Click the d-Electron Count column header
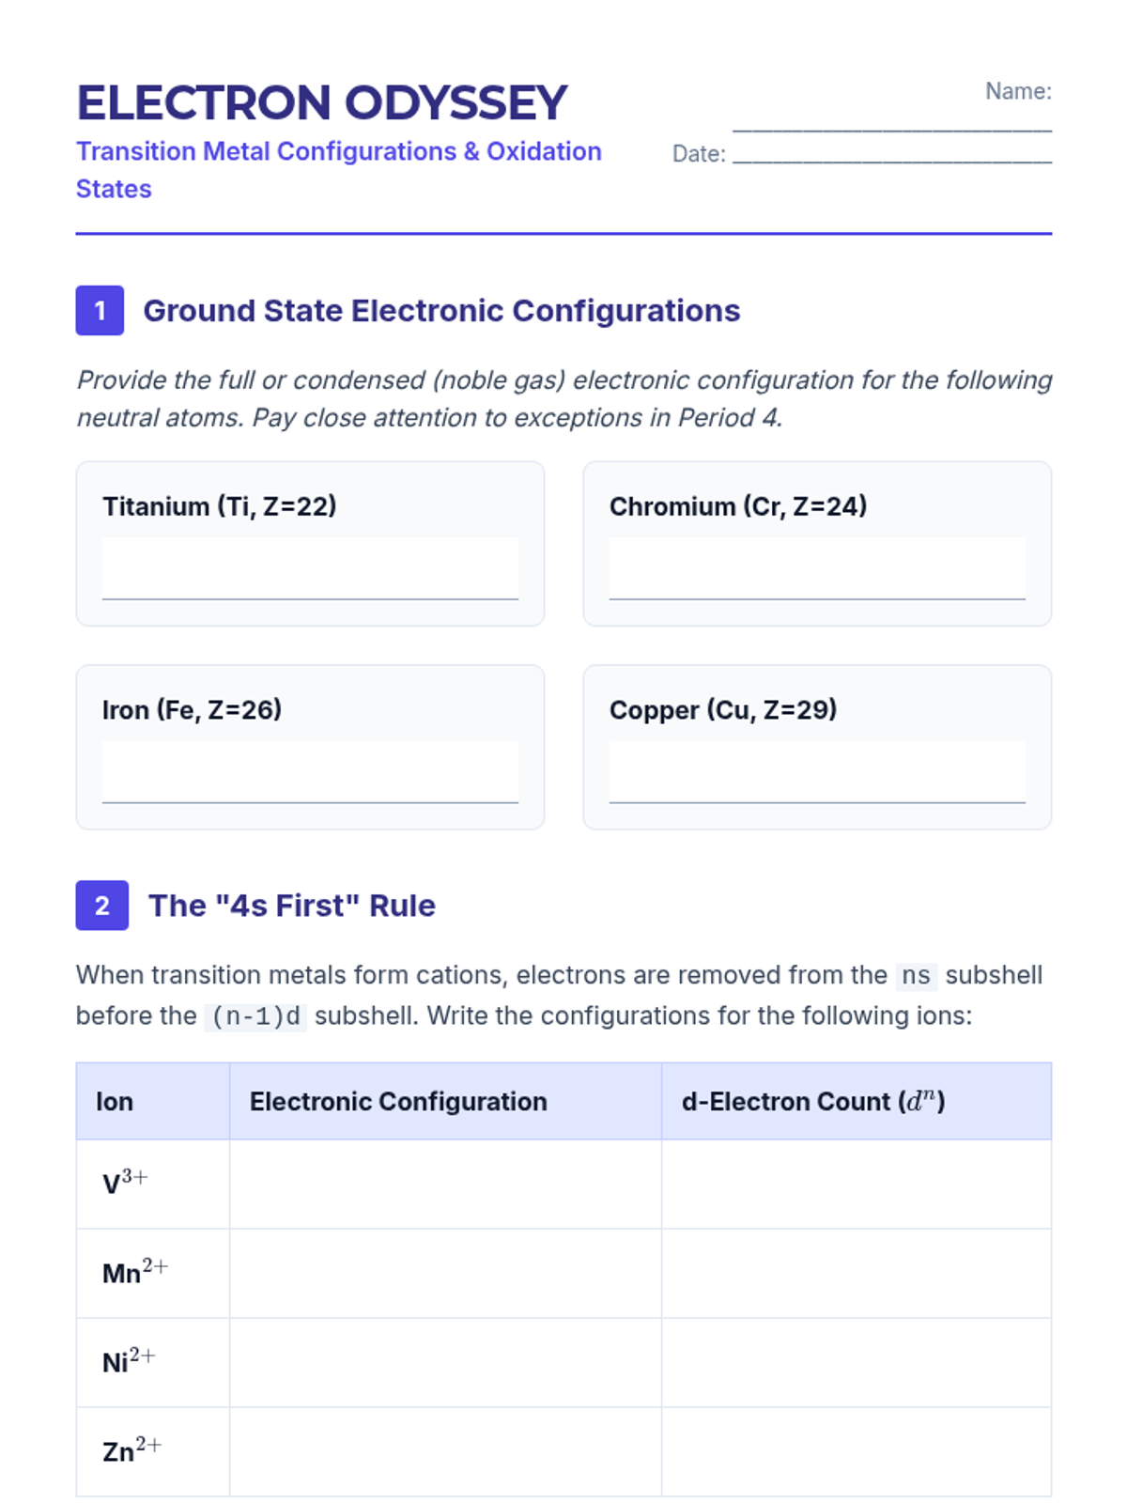Screen dimensions: 1127x1503 coord(813,1101)
